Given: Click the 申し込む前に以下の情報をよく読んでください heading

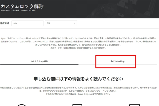Looking at the screenshot, I should pos(78,79).
